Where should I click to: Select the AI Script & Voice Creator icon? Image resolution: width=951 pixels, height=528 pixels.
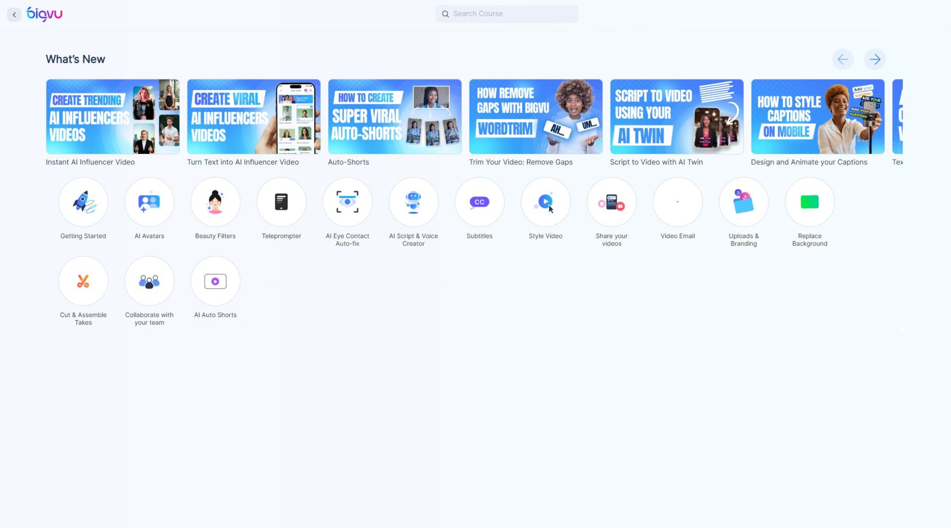414,202
